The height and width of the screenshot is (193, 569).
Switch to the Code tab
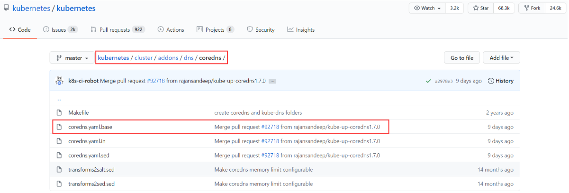(20, 29)
